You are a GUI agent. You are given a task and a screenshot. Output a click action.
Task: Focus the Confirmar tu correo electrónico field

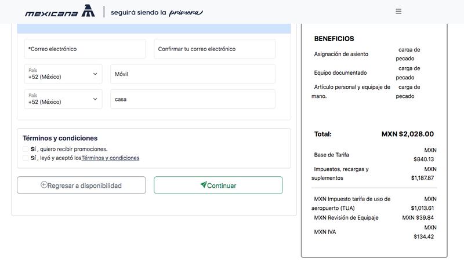tap(215, 49)
